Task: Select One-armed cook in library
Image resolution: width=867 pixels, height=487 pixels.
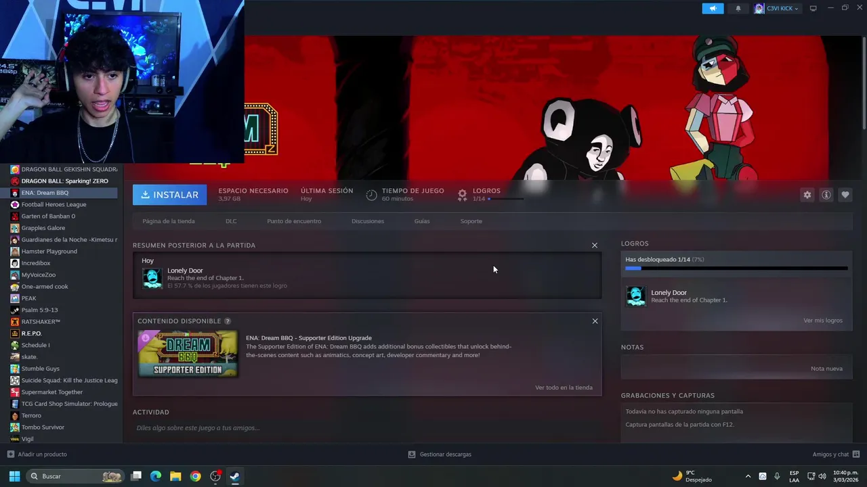Action: tap(64, 287)
